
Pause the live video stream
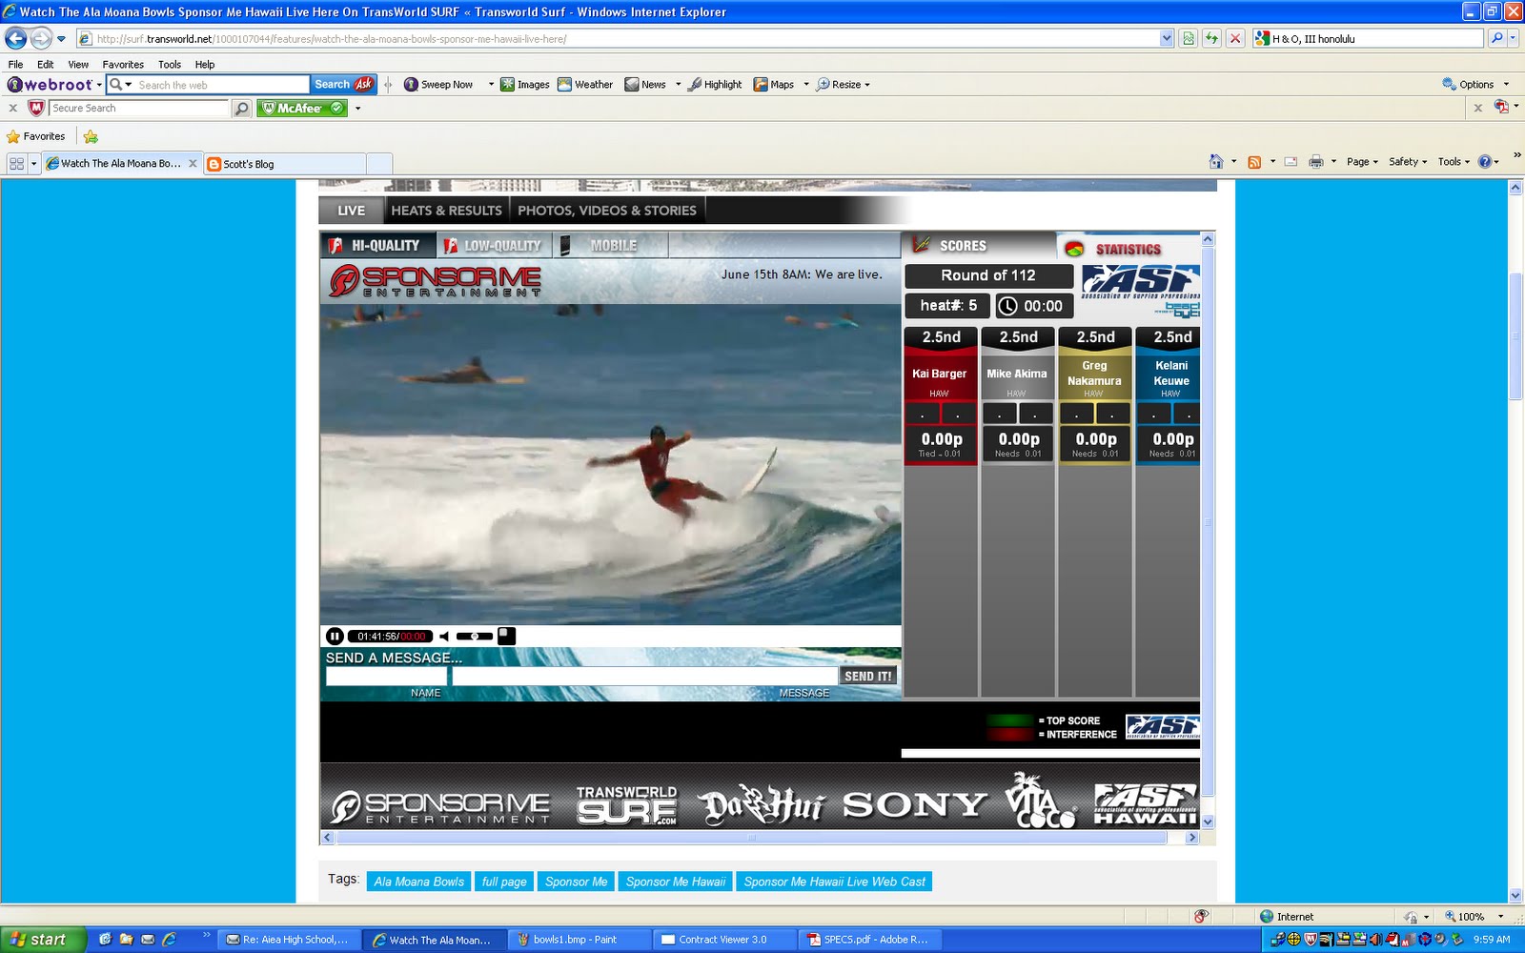point(335,637)
